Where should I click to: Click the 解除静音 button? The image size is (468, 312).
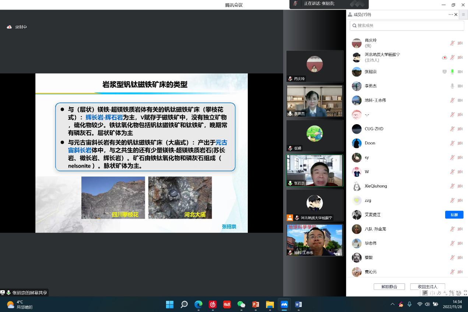389,287
